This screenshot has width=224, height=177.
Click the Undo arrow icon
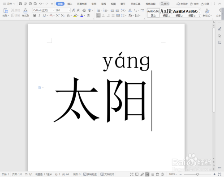40,4
